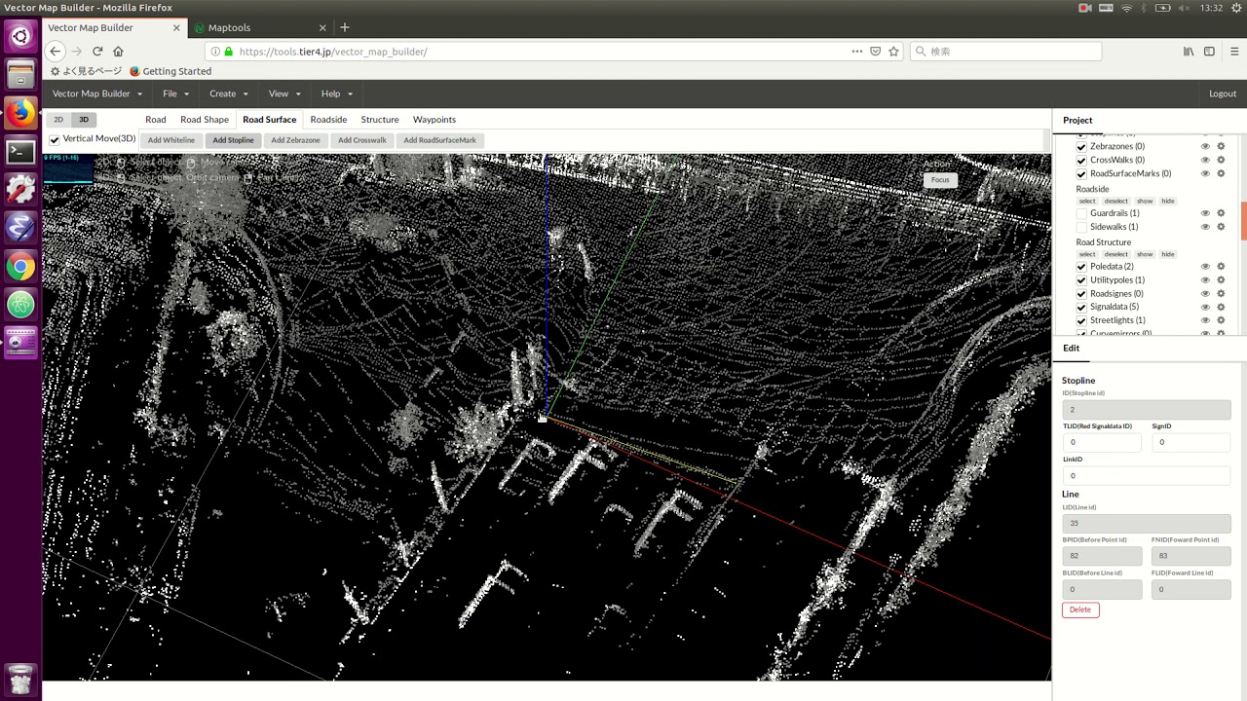Open Terminal from Ubuntu dock

(20, 151)
